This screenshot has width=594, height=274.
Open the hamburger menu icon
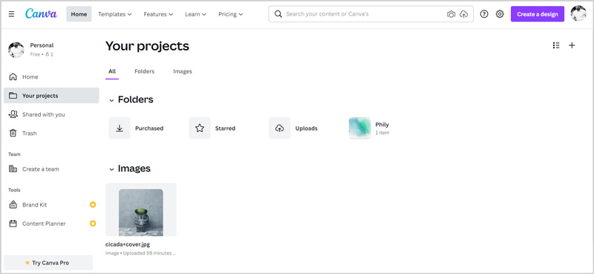coord(11,14)
